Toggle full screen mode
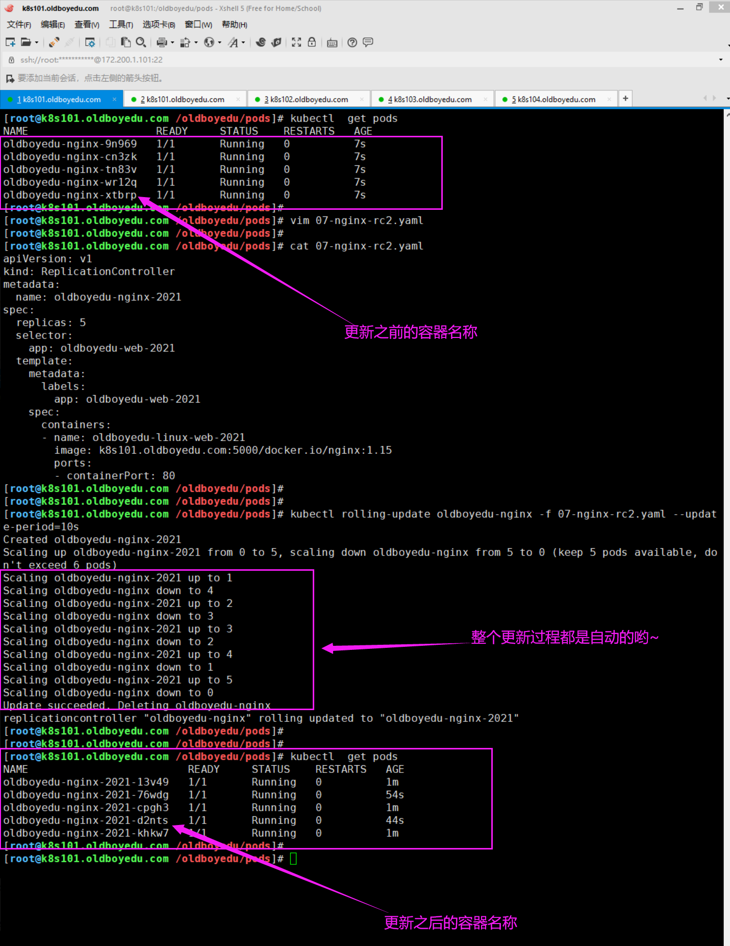Image resolution: width=730 pixels, height=946 pixels. [x=296, y=42]
